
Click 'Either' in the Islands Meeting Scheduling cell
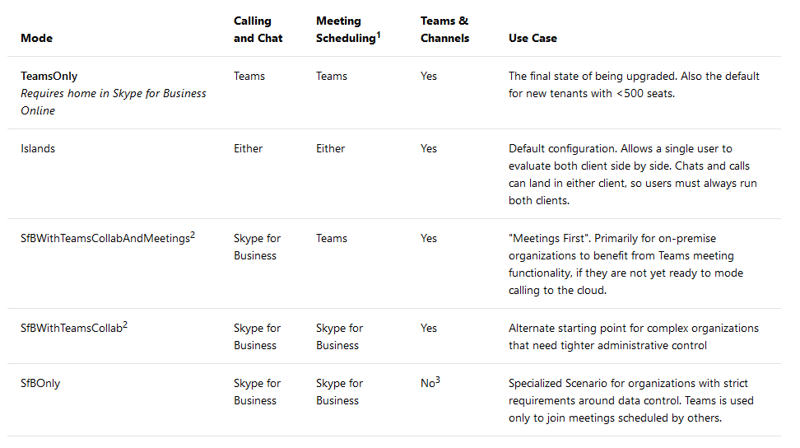click(x=330, y=148)
